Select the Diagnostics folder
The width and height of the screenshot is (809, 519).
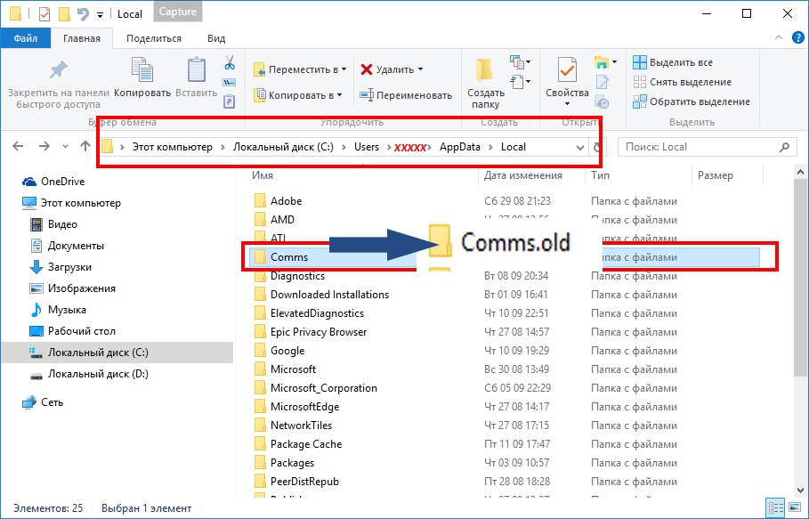pos(297,276)
